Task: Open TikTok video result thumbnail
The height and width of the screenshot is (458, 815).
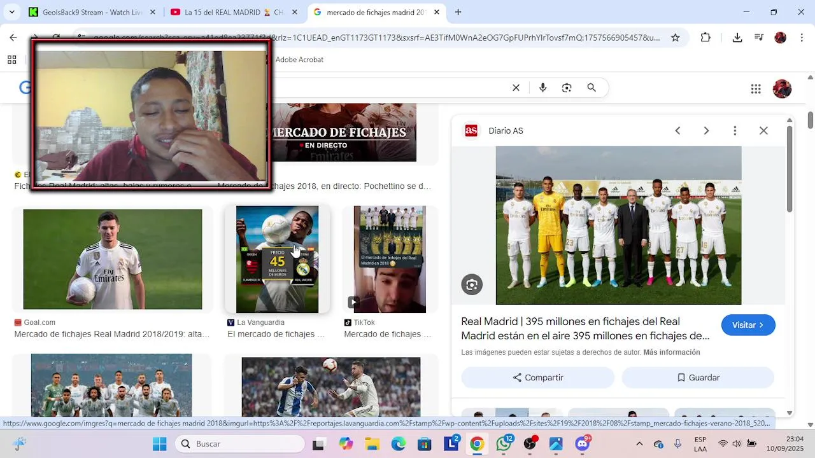Action: [390, 260]
